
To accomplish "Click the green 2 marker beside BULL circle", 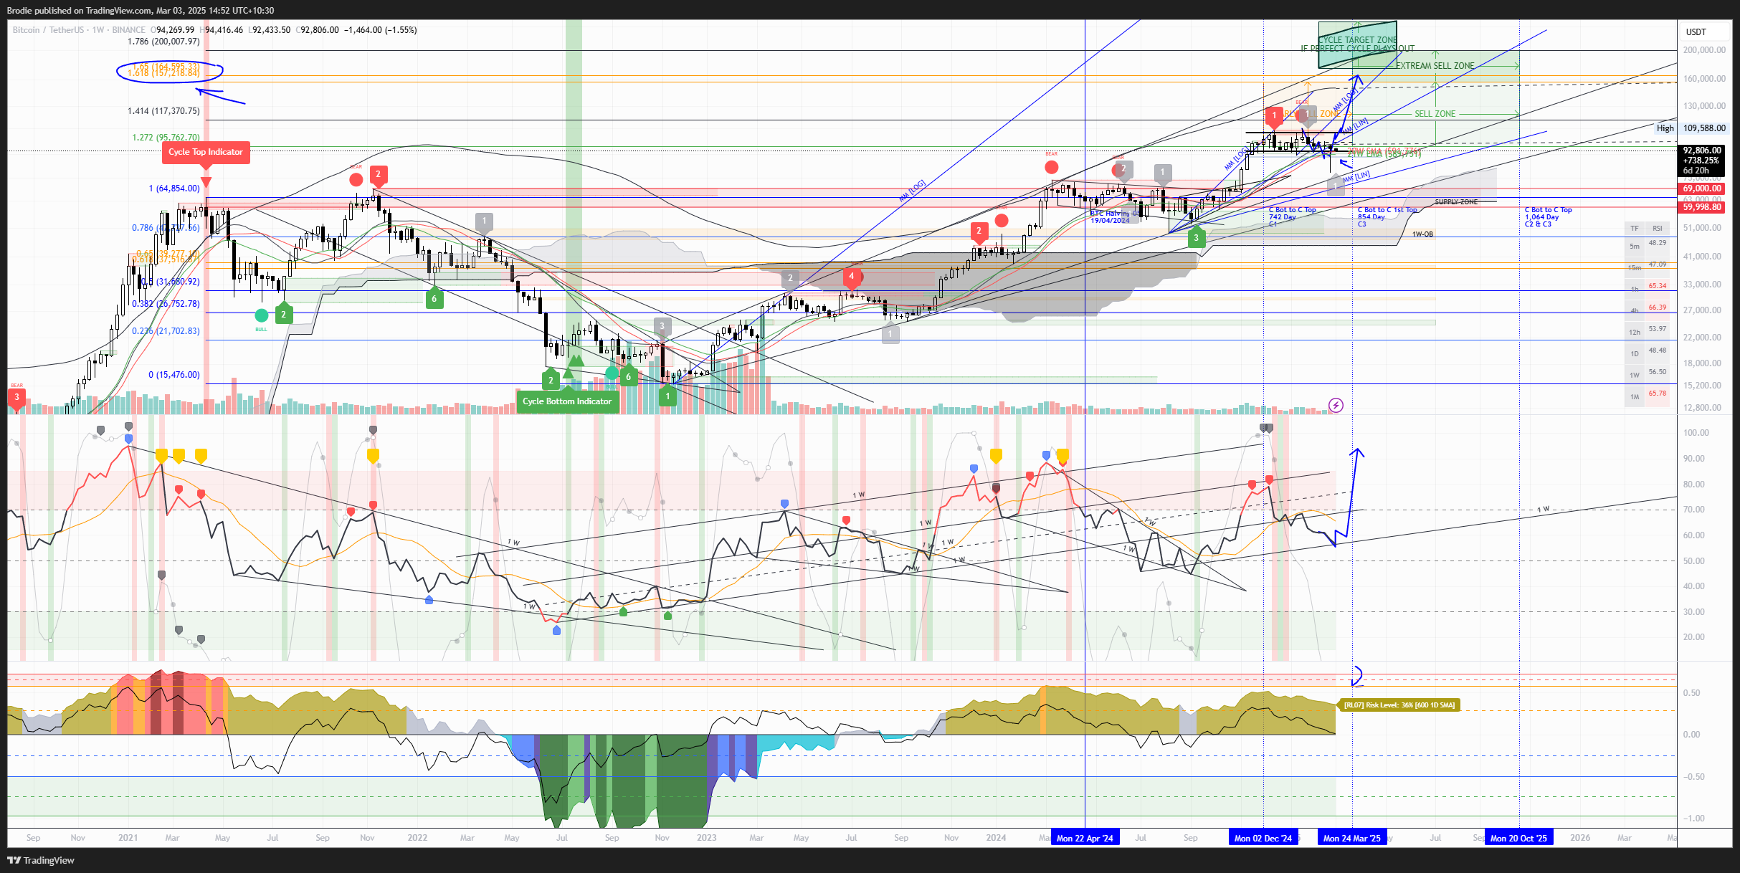I will 283,314.
